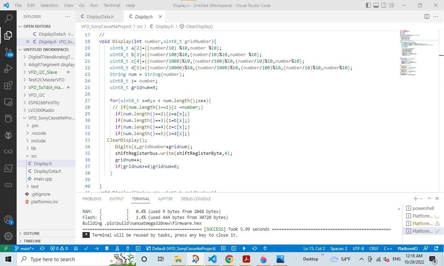Select the powershell terminal entry

[423, 208]
